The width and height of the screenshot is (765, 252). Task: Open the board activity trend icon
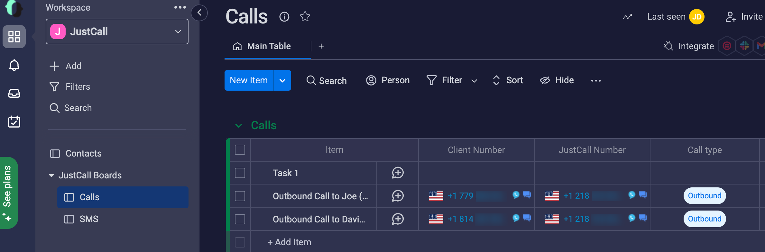pyautogui.click(x=627, y=17)
